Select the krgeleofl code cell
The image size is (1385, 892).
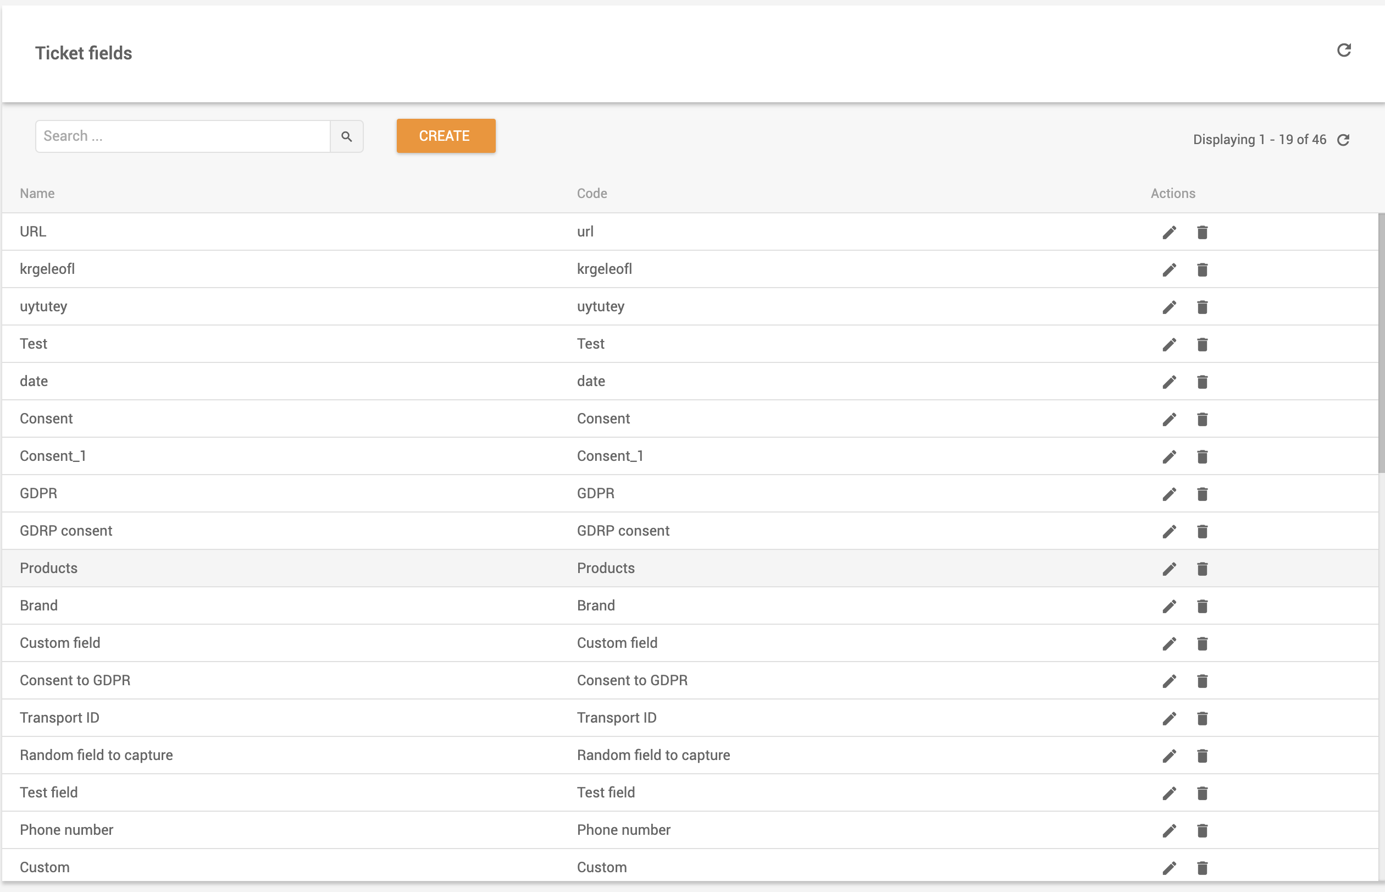(x=604, y=269)
